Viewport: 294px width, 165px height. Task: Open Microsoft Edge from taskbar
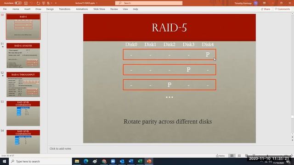[x=86, y=161]
